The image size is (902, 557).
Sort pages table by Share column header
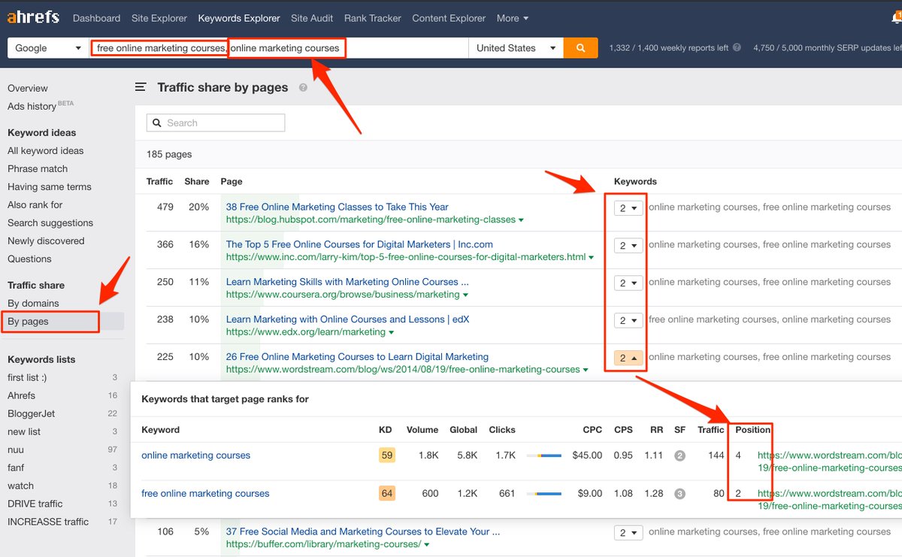click(x=197, y=182)
